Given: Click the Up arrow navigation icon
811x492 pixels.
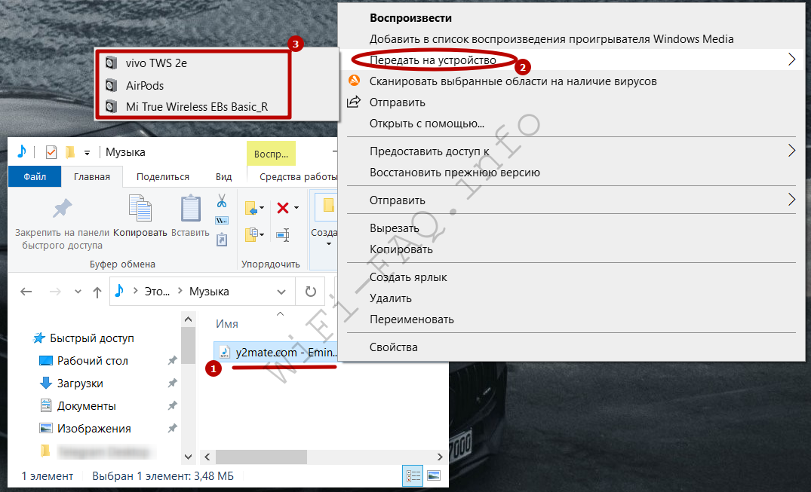Looking at the screenshot, I should pyautogui.click(x=97, y=292).
